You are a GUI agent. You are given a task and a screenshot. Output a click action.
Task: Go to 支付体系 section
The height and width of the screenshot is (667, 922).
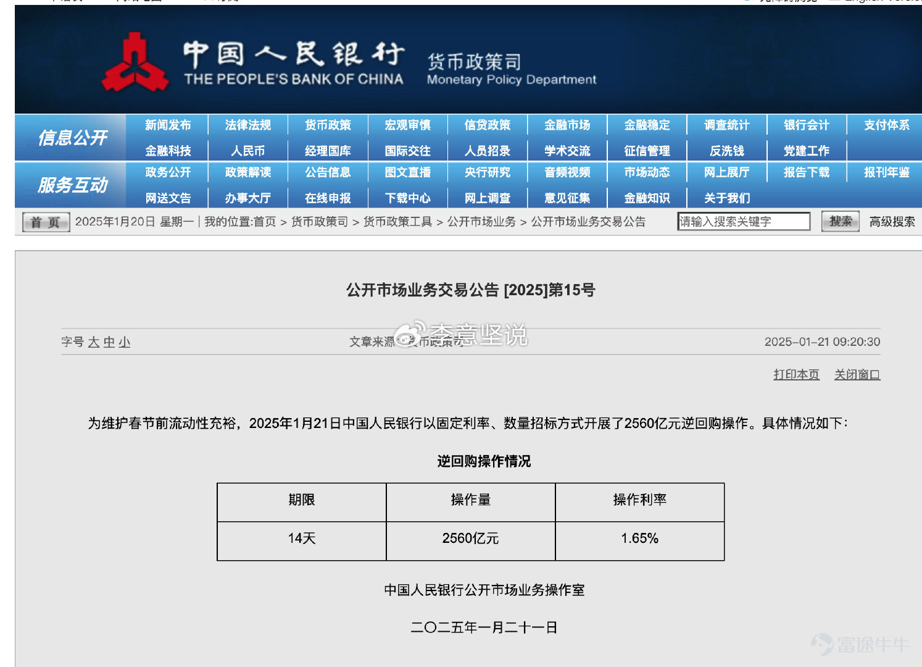[887, 125]
